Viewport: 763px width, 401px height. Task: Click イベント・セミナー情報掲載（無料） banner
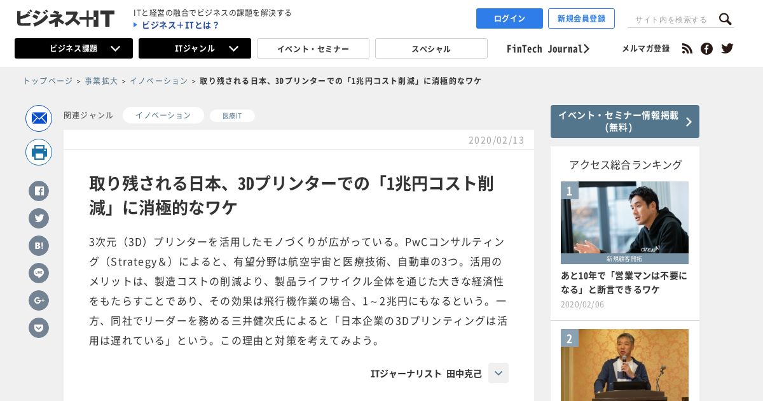coord(625,122)
